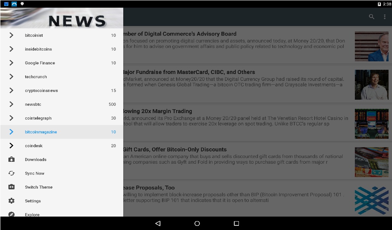The width and height of the screenshot is (392, 230).
Task: Open the Gift Cards article thumbnail
Action: (371, 162)
